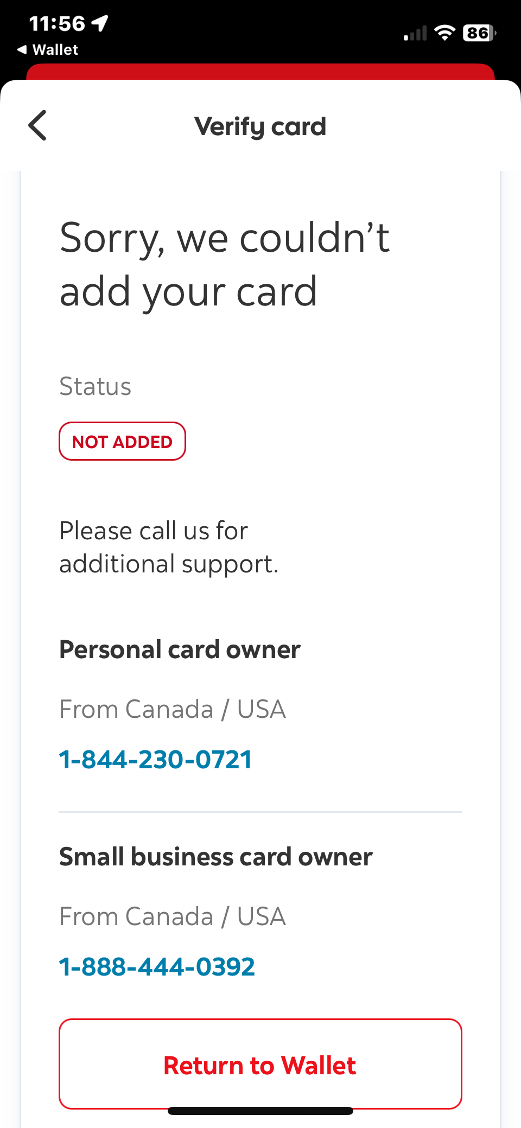The width and height of the screenshot is (521, 1128).
Task: Select the Personal card owner heading
Action: pos(180,649)
